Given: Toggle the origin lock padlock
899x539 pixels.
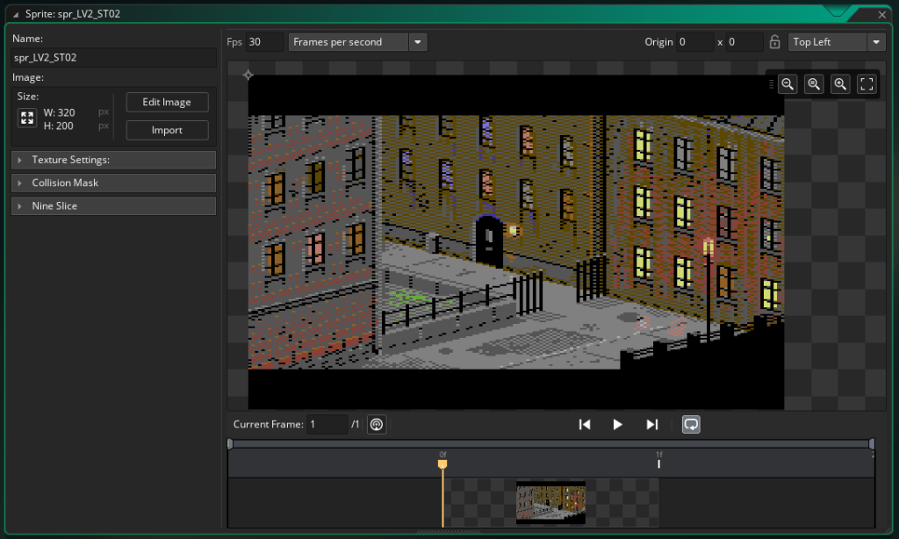Looking at the screenshot, I should coord(774,42).
